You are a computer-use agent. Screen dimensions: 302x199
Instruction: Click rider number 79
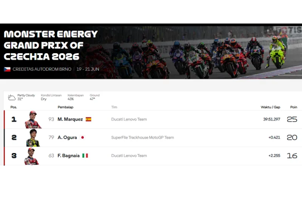coord(51,138)
